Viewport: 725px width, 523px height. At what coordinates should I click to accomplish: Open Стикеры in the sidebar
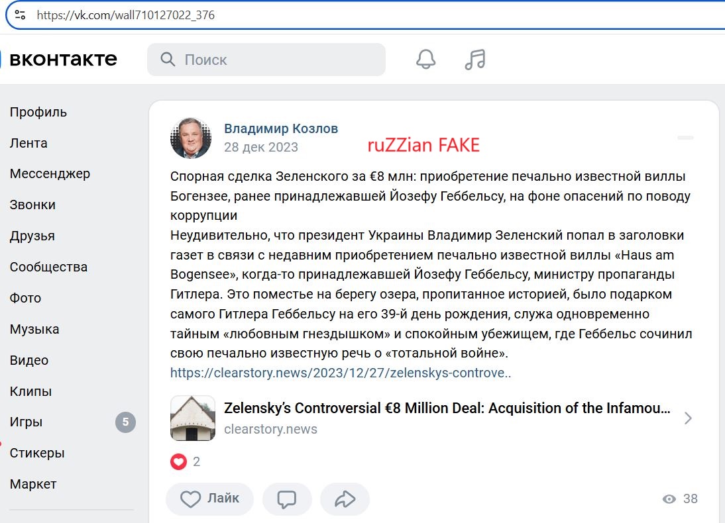(x=37, y=453)
